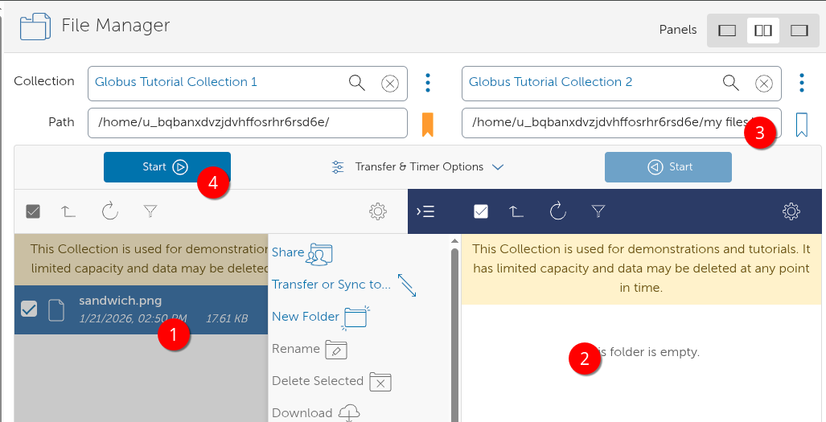Refresh the left panel file list
Image resolution: width=826 pixels, height=422 pixels.
coord(110,211)
